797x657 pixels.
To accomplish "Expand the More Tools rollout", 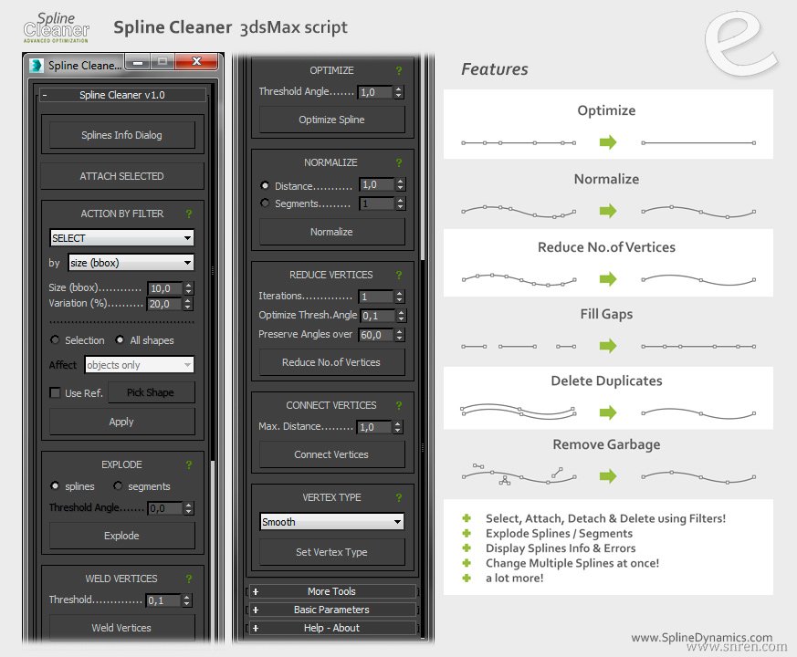I will point(332,591).
